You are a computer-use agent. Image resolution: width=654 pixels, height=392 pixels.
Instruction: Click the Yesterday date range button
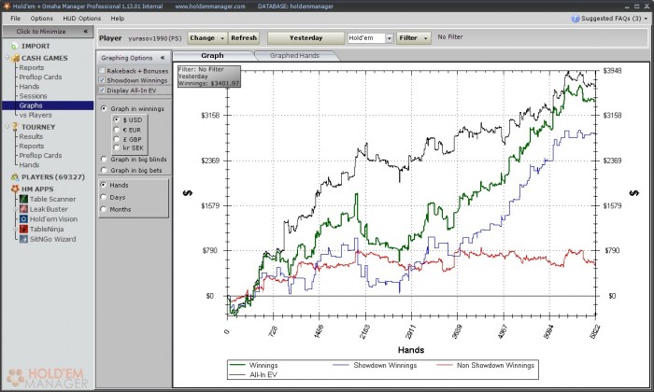click(306, 38)
